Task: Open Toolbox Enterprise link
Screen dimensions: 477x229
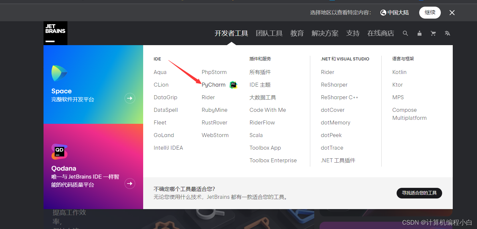Action: [x=273, y=160]
